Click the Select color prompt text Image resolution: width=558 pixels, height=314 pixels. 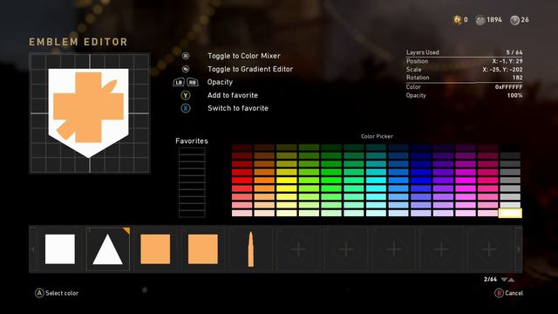[x=62, y=293]
